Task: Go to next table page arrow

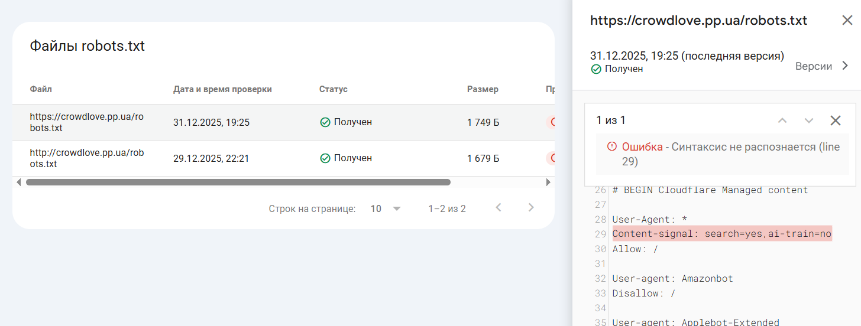Action: (531, 207)
